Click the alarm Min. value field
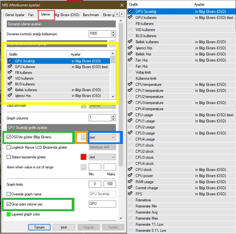This screenshot has width=236, height=234. click(x=95, y=167)
